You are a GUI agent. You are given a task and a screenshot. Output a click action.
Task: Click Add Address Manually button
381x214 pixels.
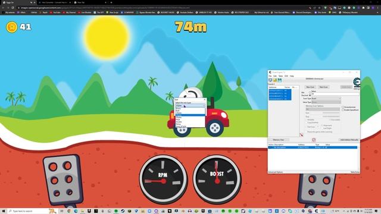point(349,140)
